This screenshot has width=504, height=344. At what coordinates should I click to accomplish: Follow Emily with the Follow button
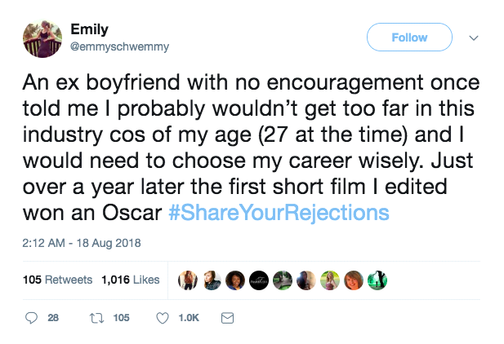tap(409, 37)
